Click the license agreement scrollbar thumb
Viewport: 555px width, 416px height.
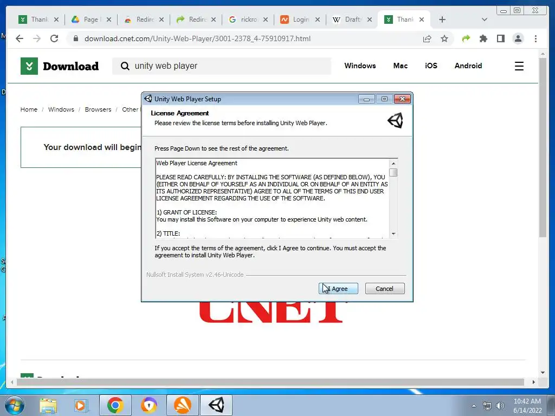coord(393,173)
